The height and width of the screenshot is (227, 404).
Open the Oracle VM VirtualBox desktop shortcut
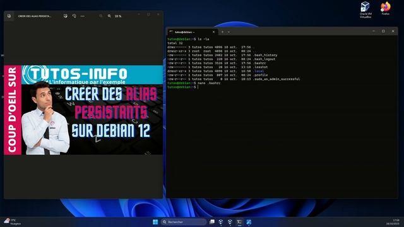365,10
